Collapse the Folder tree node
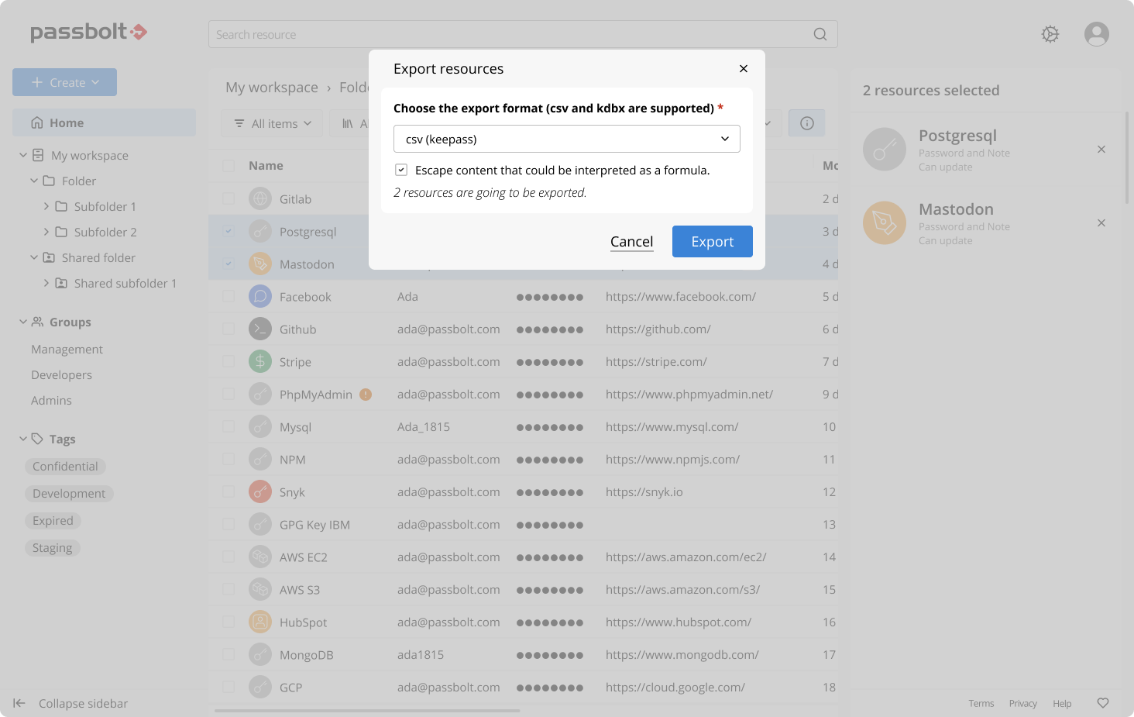 click(34, 181)
